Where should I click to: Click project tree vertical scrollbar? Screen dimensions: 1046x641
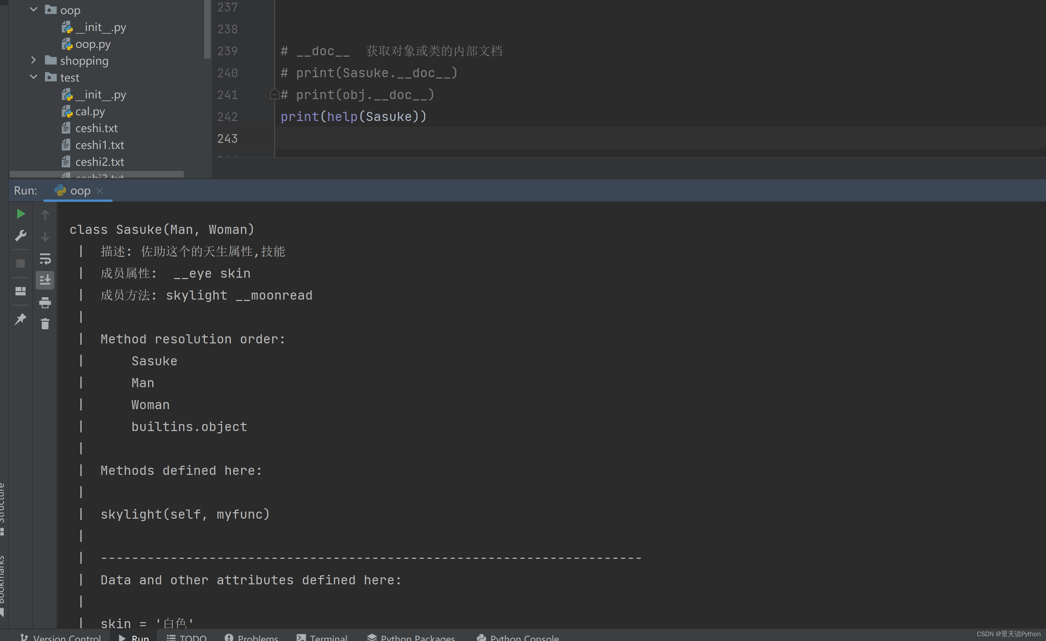click(x=207, y=29)
